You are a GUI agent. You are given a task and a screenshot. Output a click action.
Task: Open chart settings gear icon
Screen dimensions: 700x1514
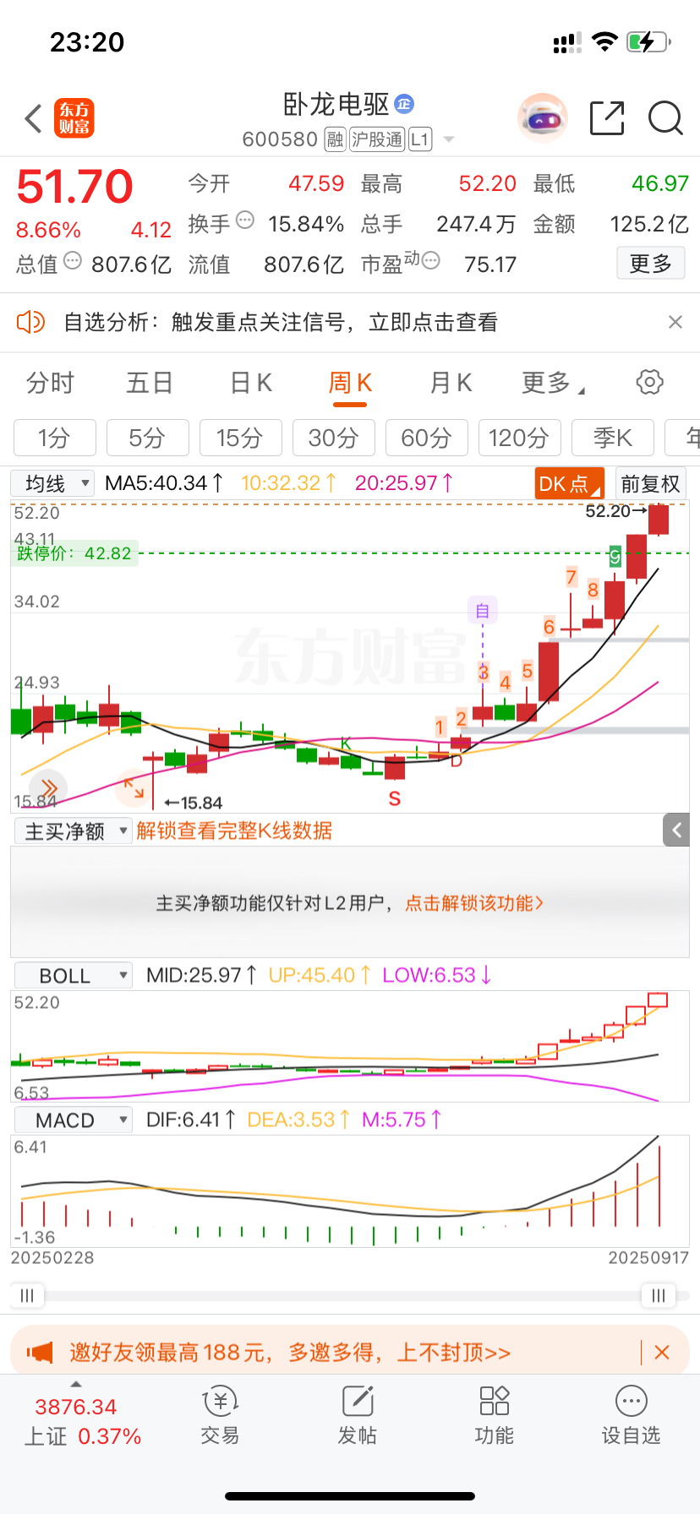coord(649,382)
